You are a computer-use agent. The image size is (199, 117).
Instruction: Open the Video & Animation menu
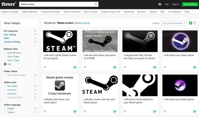72,12
